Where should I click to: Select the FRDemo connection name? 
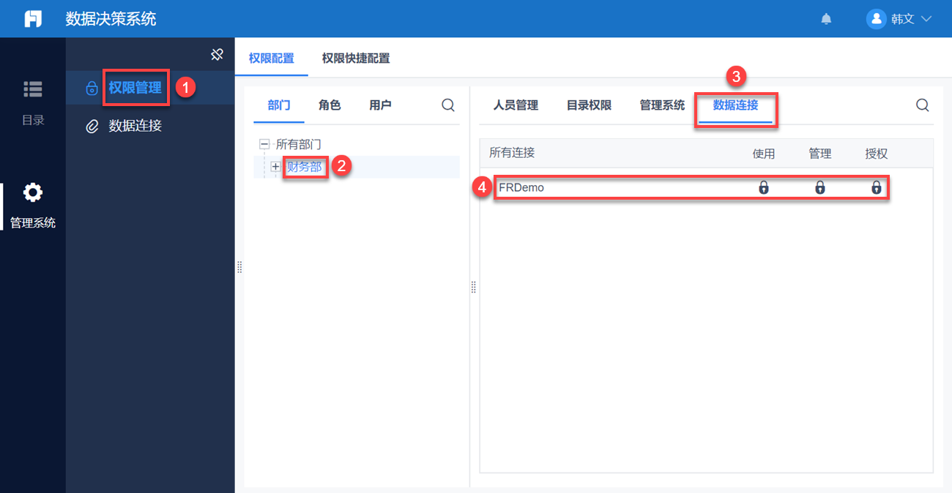click(x=521, y=187)
